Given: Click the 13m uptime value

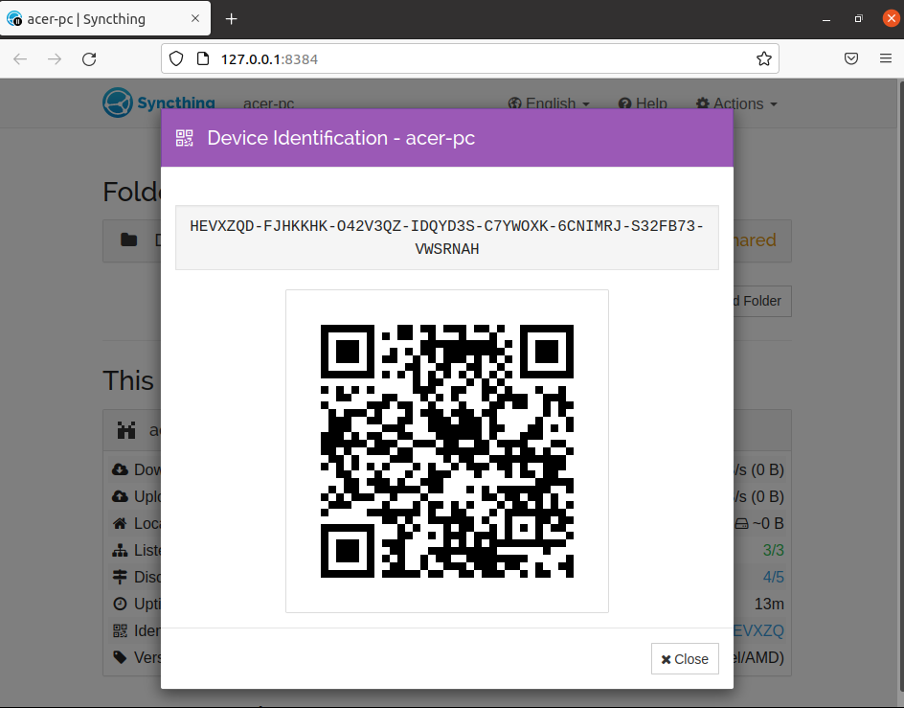Looking at the screenshot, I should [x=769, y=604].
